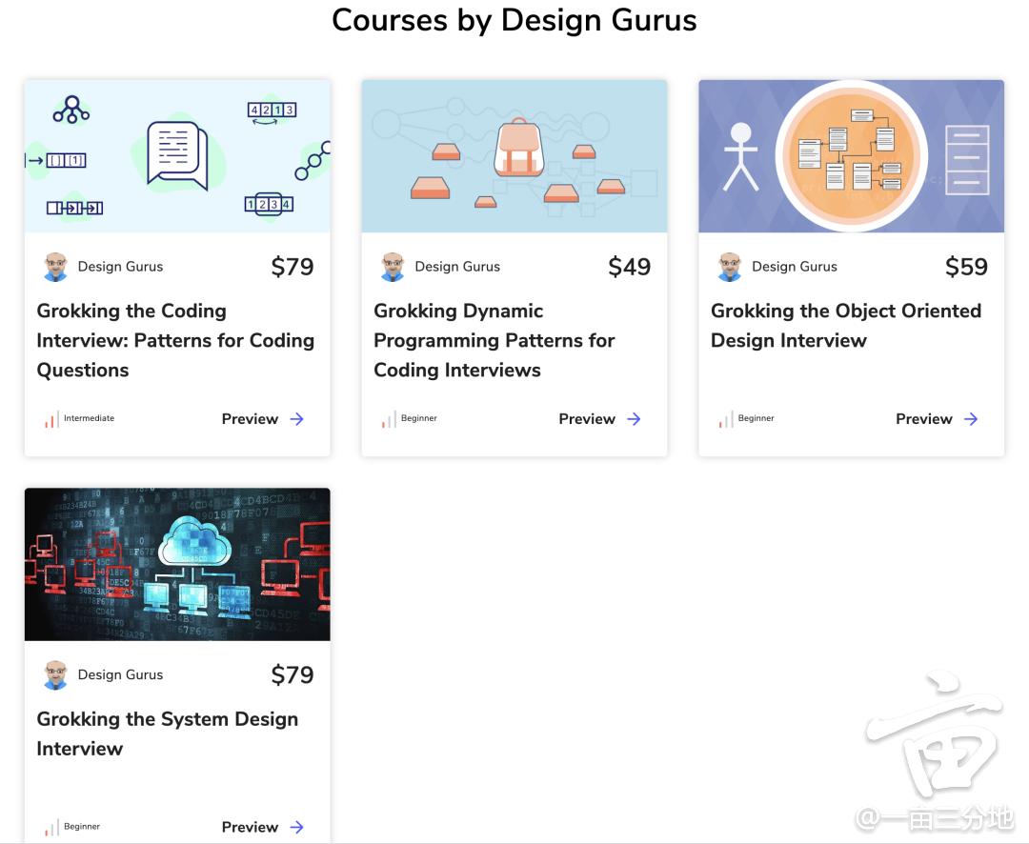Screen dimensions: 1029x844
Task: Click Design Gurus author name on Coding Interview card
Action: (120, 267)
